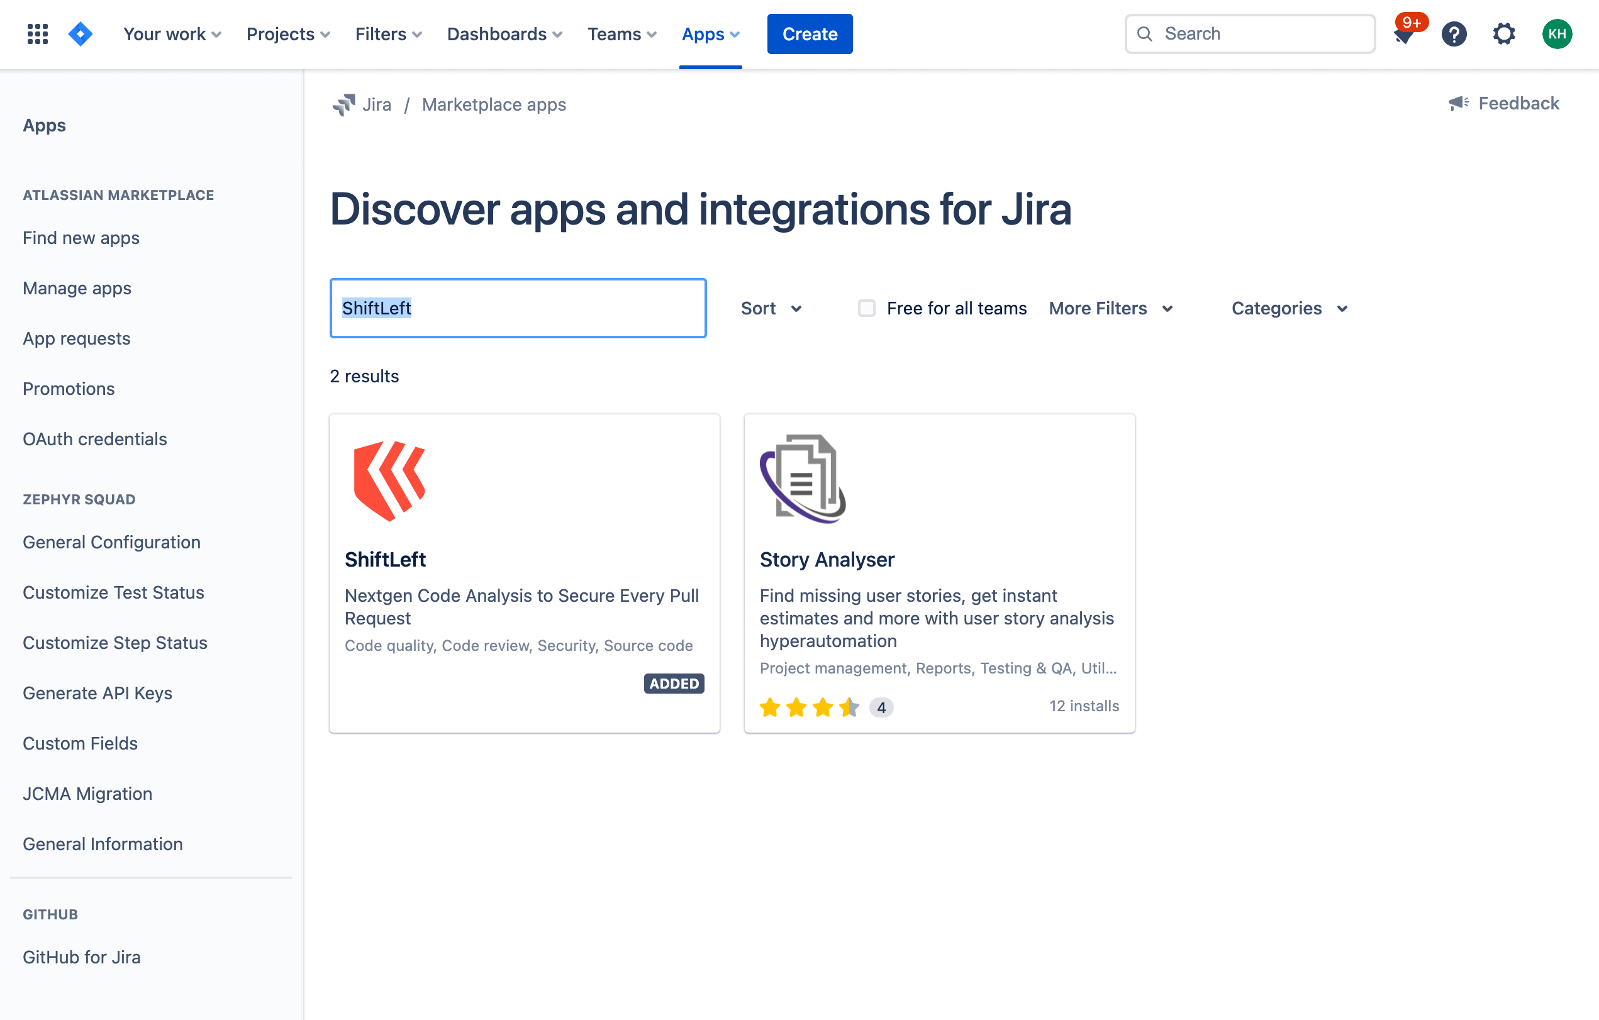1599x1020 pixels.
Task: Click the ADDED badge on ShiftLeft
Action: coord(674,684)
